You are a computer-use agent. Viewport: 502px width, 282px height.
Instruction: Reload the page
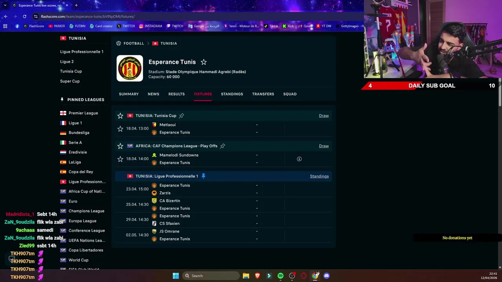[x=24, y=16]
